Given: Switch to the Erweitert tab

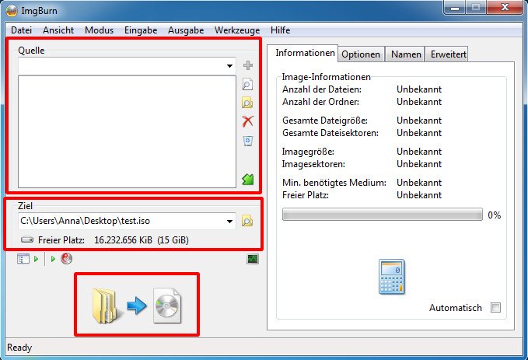Looking at the screenshot, I should (448, 54).
